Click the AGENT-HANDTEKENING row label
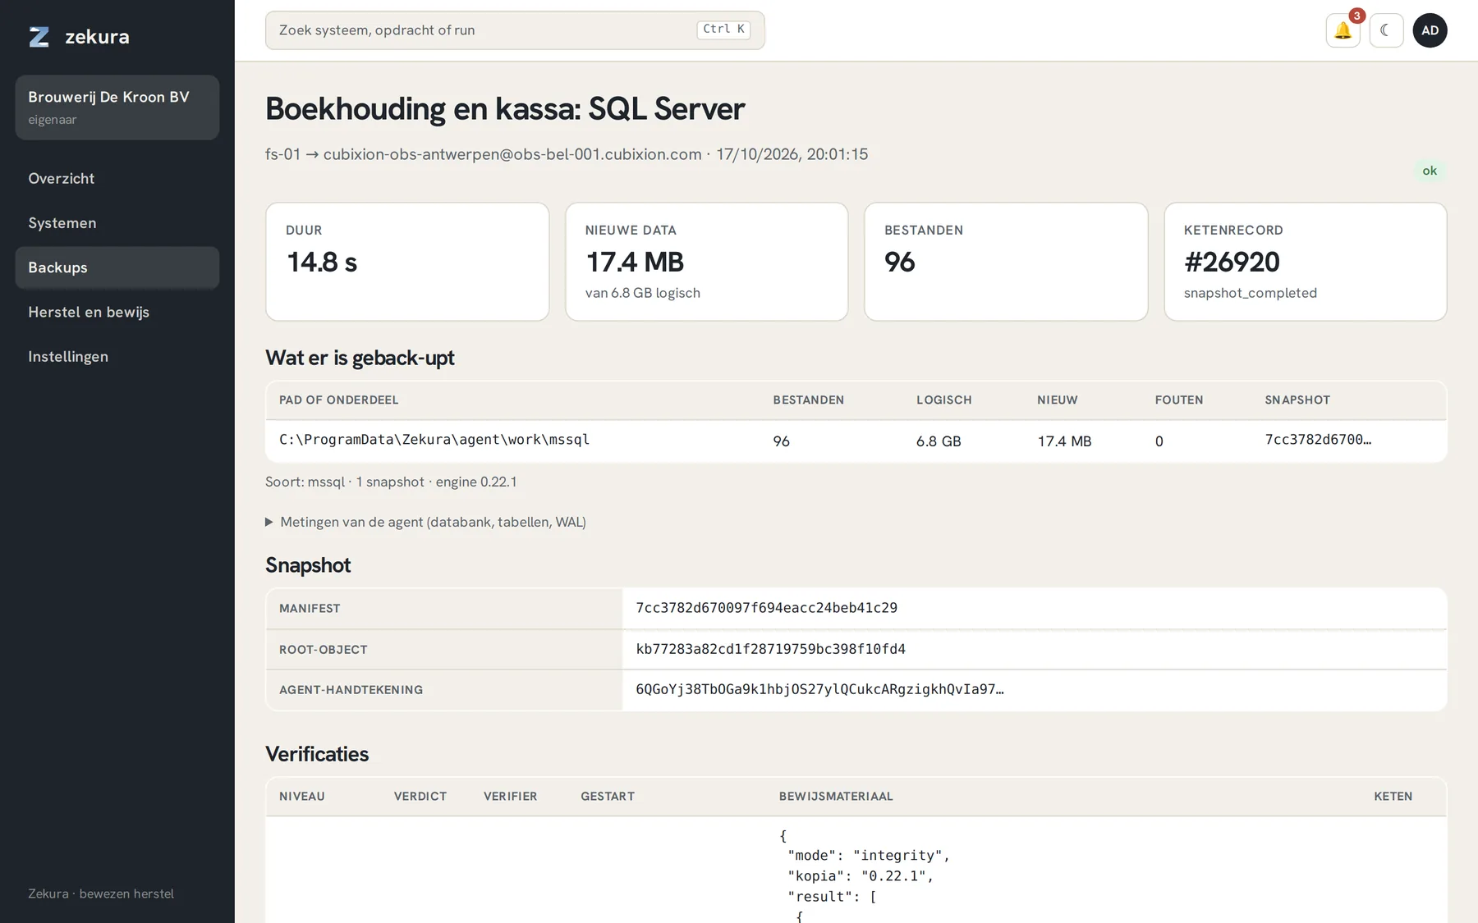Viewport: 1478px width, 923px height. [x=351, y=690]
